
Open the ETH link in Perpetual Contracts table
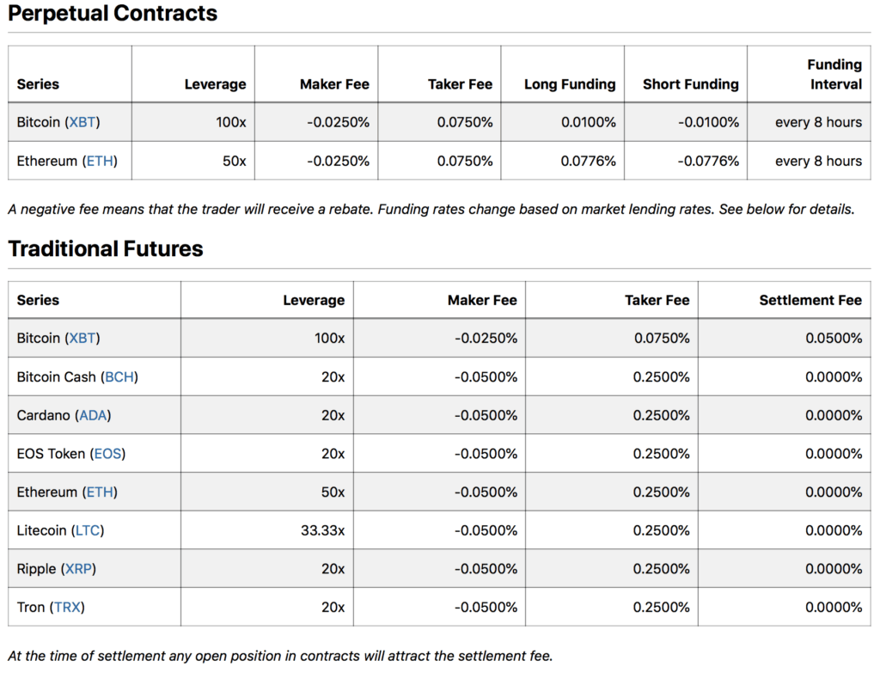[x=101, y=161]
